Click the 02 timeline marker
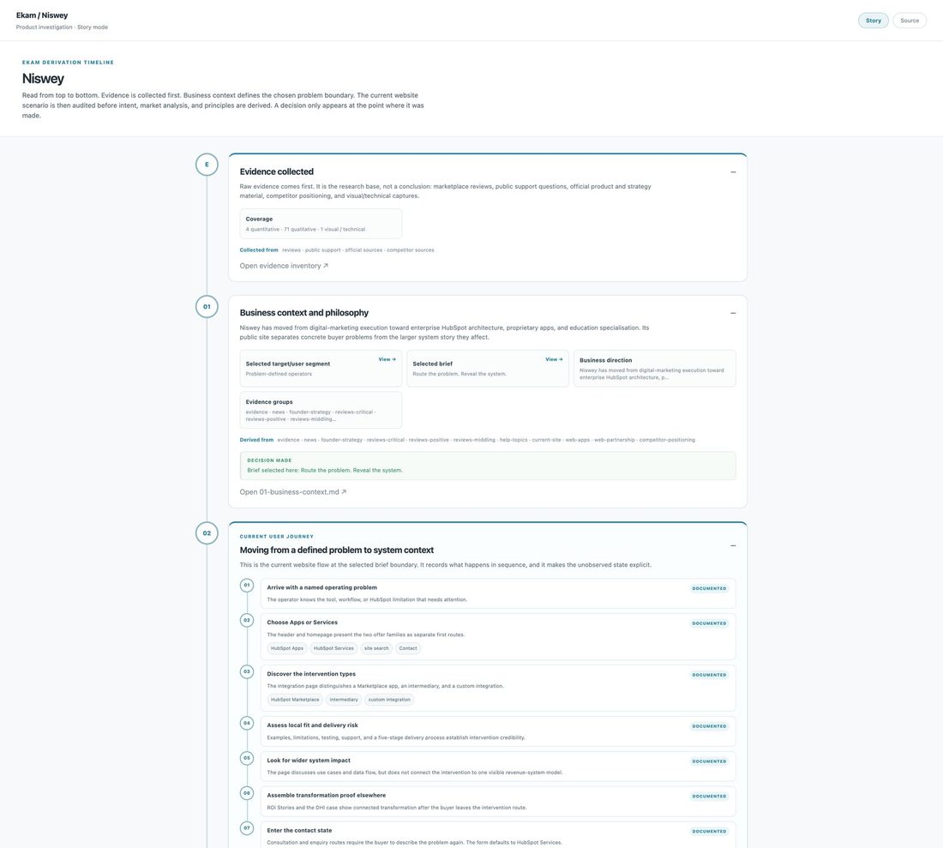Screen dimensions: 943x848 (207, 532)
